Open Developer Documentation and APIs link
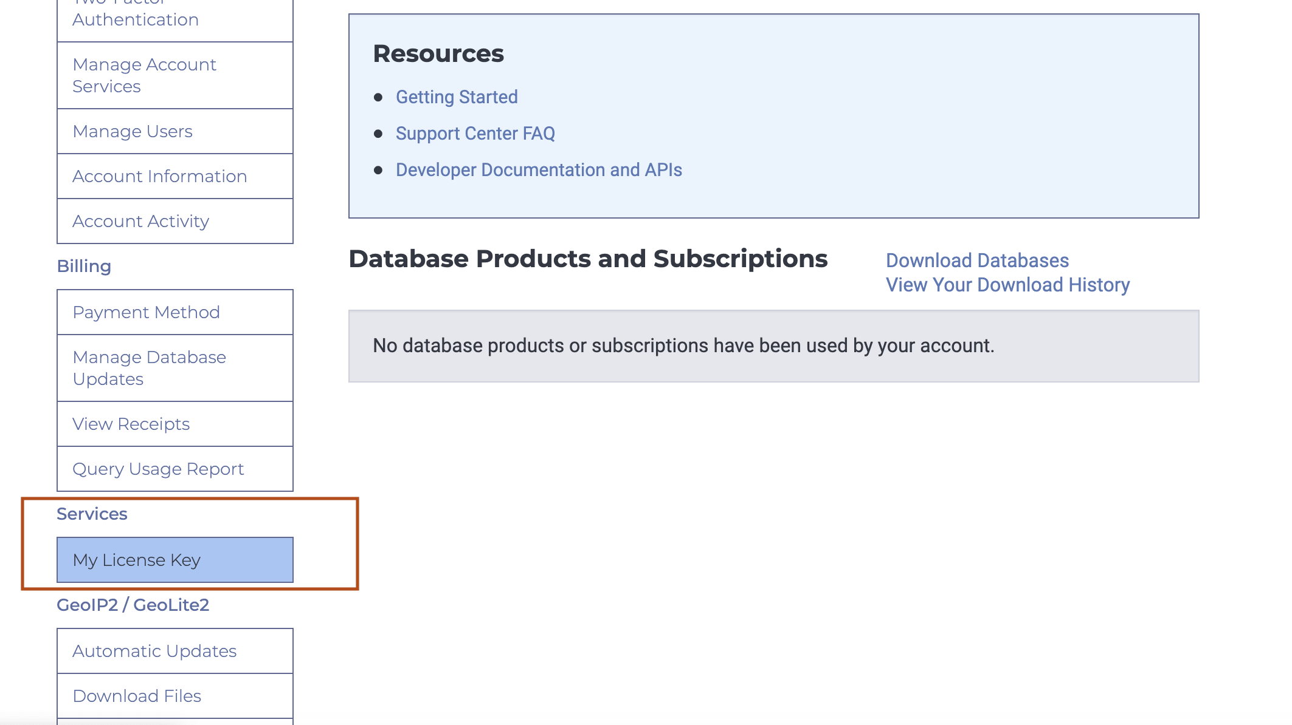This screenshot has height=725, width=1292. [x=539, y=170]
